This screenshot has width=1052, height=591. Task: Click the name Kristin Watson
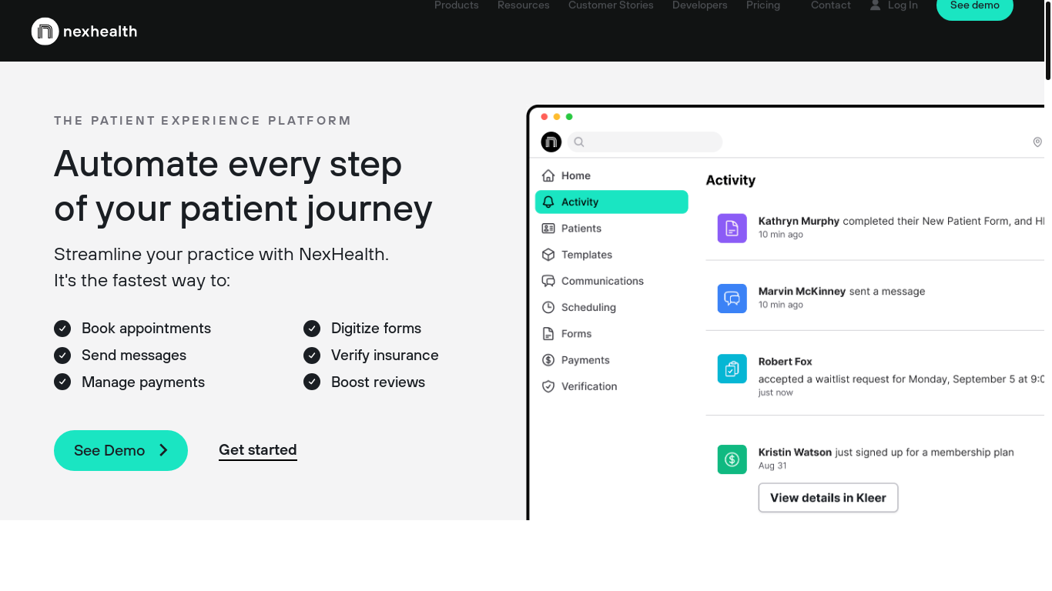coord(795,452)
